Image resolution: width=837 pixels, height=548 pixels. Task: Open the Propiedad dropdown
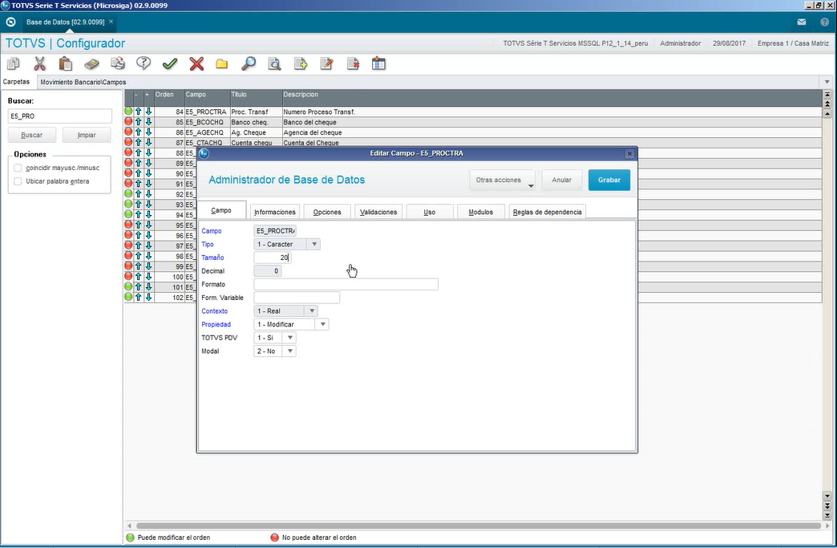click(x=323, y=324)
